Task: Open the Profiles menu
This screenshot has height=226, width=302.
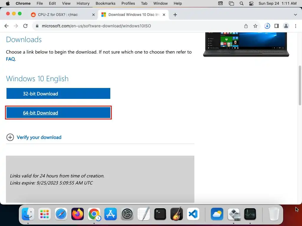Action: coord(128,4)
